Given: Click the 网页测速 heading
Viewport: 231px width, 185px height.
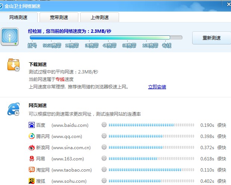Looking at the screenshot, I should click(x=38, y=106).
